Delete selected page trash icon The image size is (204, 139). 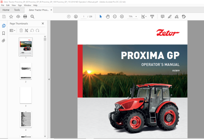tap(21, 31)
